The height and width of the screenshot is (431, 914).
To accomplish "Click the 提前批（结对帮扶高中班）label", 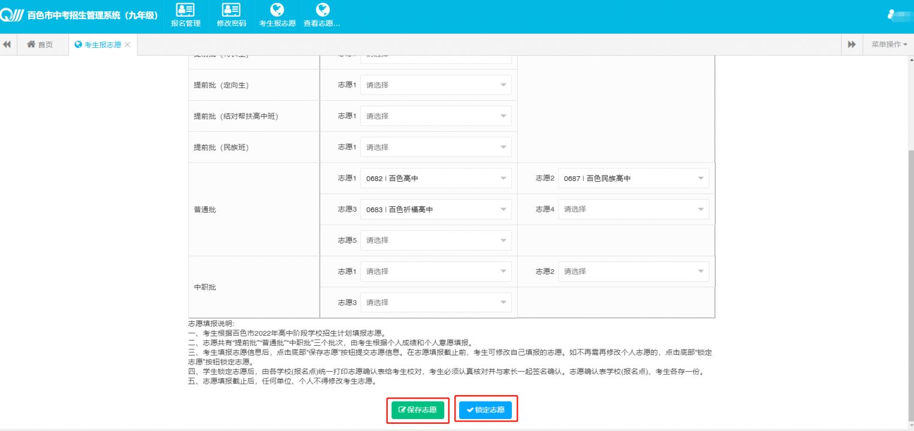I will click(x=236, y=116).
